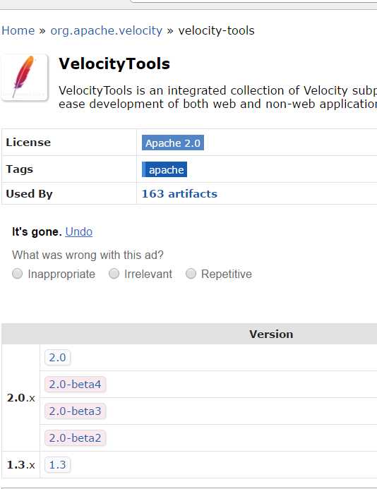Select the Inappropriate radio button
Viewport: 377px width, 489px height.
[x=18, y=274]
